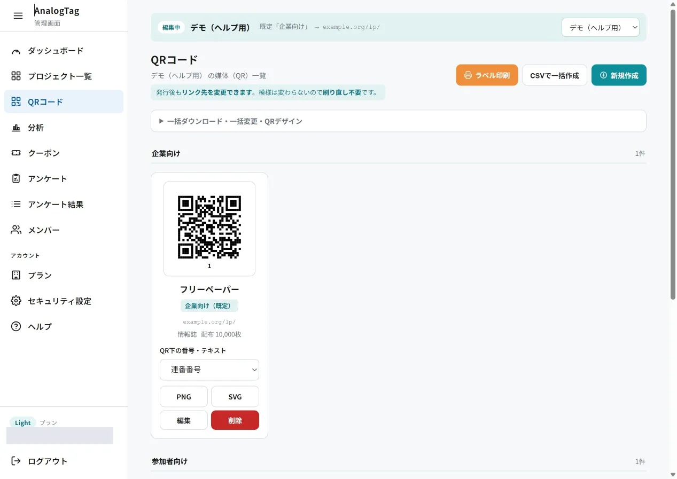
Task: Open クーポン section
Action: (x=64, y=153)
